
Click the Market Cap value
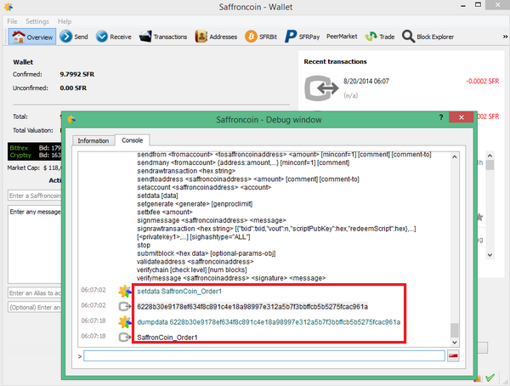click(52, 168)
